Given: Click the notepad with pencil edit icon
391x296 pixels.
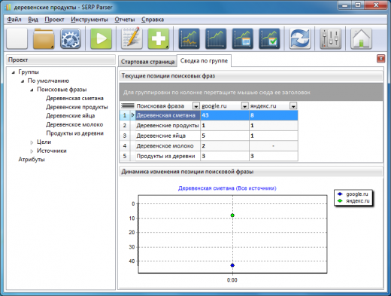Looking at the screenshot, I should tap(132, 38).
